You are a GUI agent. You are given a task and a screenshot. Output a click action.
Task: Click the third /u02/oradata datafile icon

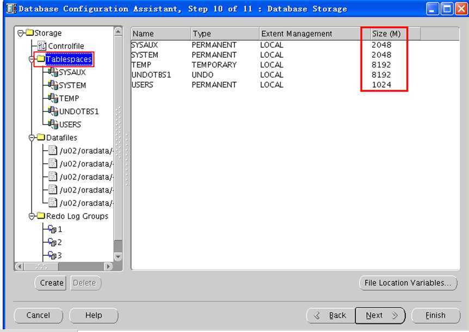pyautogui.click(x=53, y=176)
